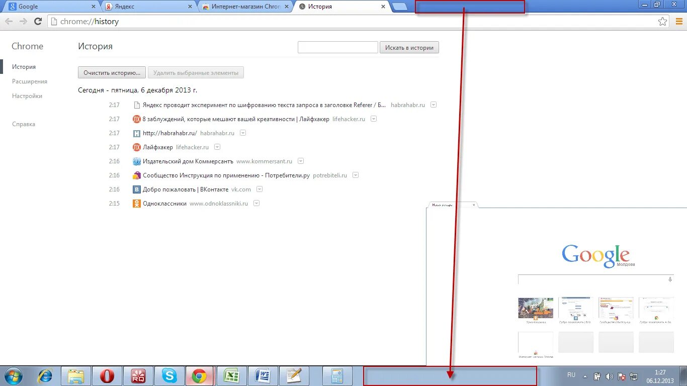Click the Искать в истории button

409,48
